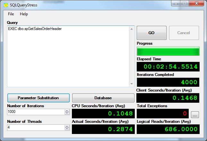The width and height of the screenshot is (207, 141).
Task: Click the Number of Threads label
Action: point(24,122)
